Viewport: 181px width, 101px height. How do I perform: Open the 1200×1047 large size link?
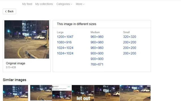point(65,37)
